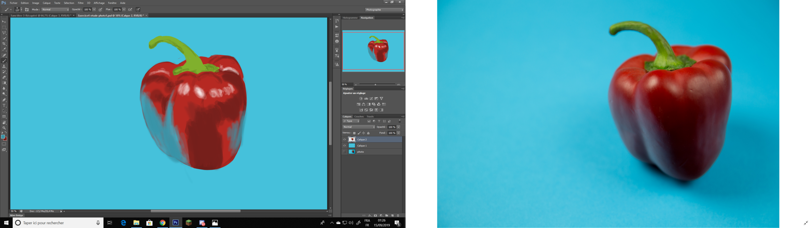Select the Polygonal Lasso tool
This screenshot has width=811, height=228.
(4, 33)
